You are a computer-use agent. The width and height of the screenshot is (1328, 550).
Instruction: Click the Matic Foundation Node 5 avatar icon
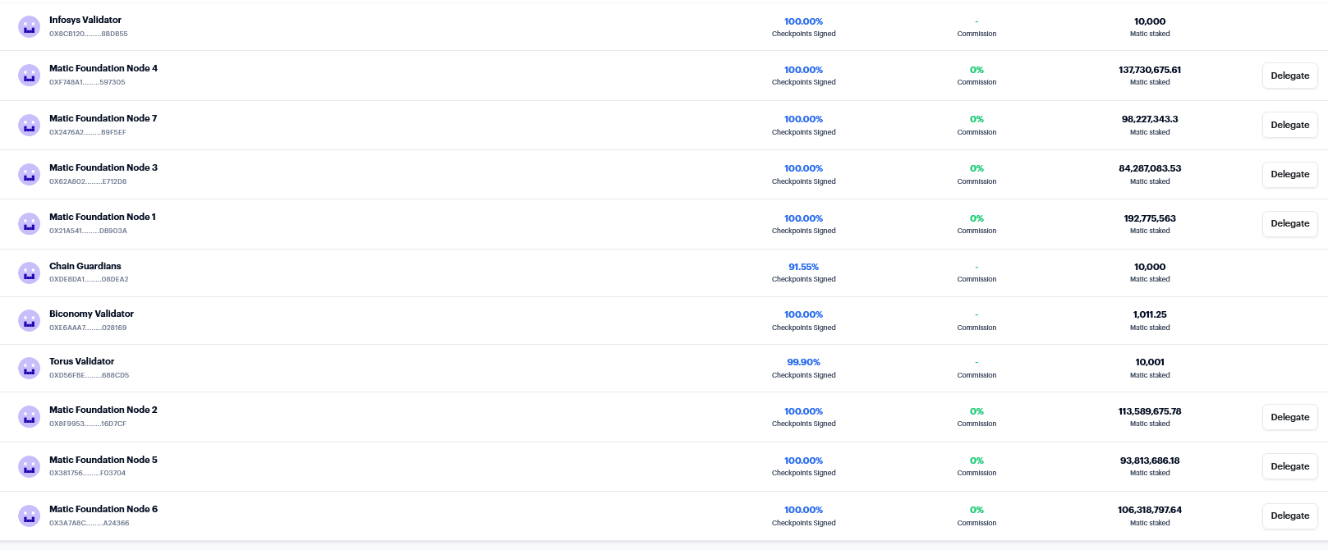point(30,466)
